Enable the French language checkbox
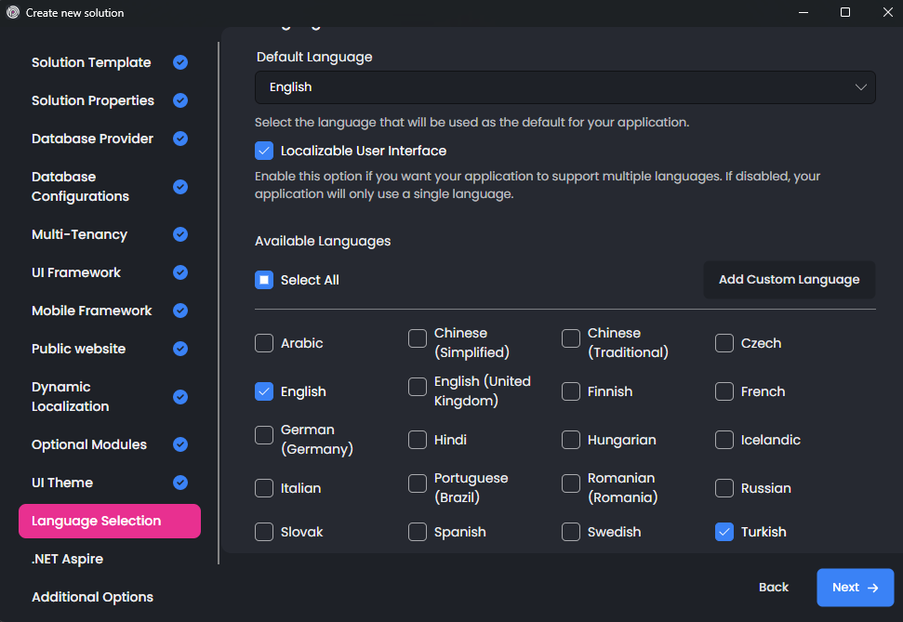 click(x=724, y=391)
